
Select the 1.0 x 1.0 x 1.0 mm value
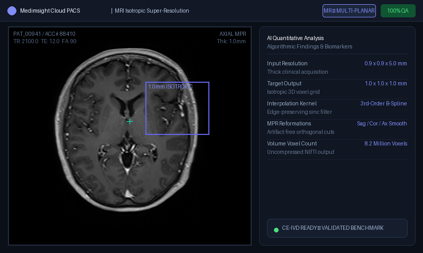coord(386,83)
